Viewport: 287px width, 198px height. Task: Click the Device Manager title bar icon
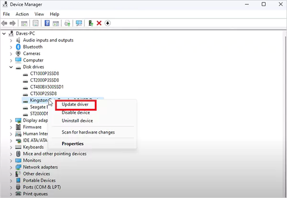(x=5, y=4)
